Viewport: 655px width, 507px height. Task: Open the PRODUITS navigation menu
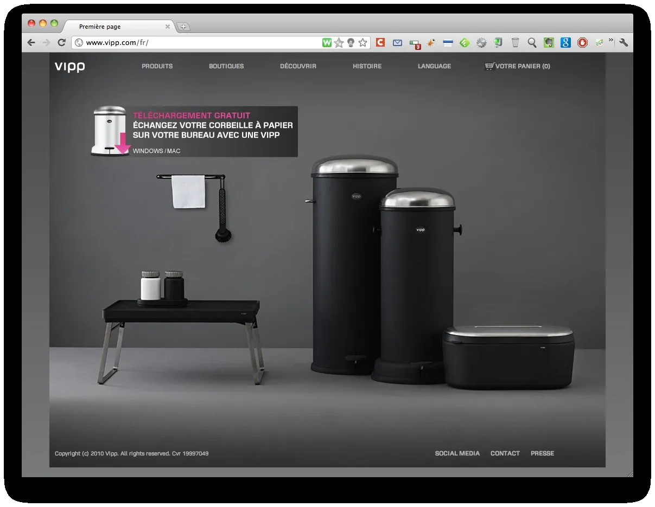click(157, 66)
